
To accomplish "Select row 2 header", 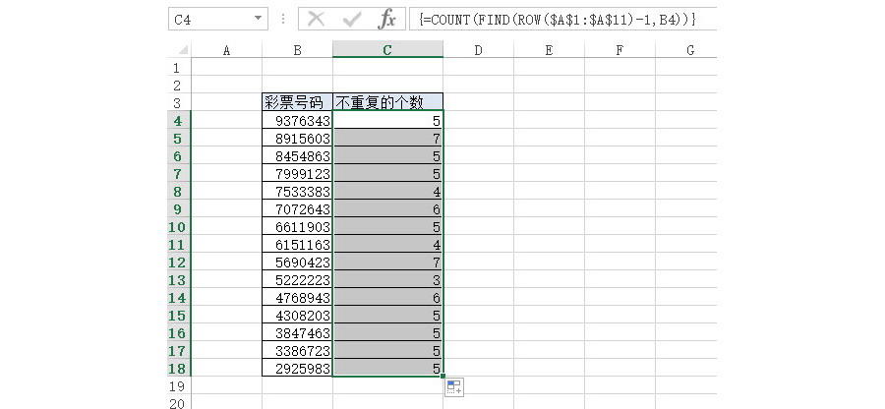I will coord(180,86).
